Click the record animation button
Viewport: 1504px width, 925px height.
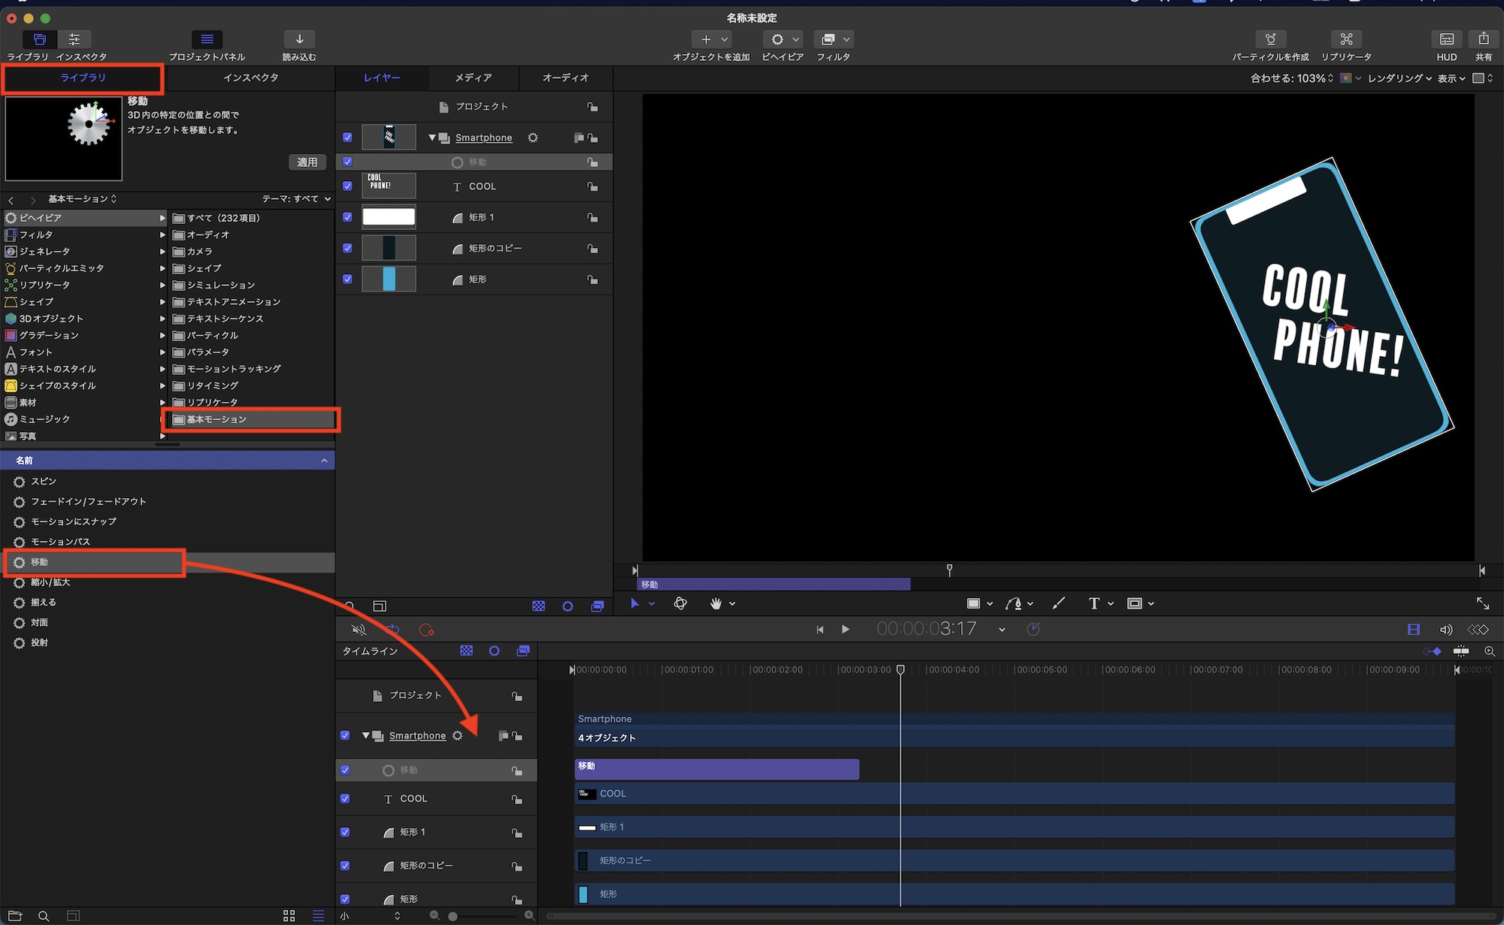(426, 630)
